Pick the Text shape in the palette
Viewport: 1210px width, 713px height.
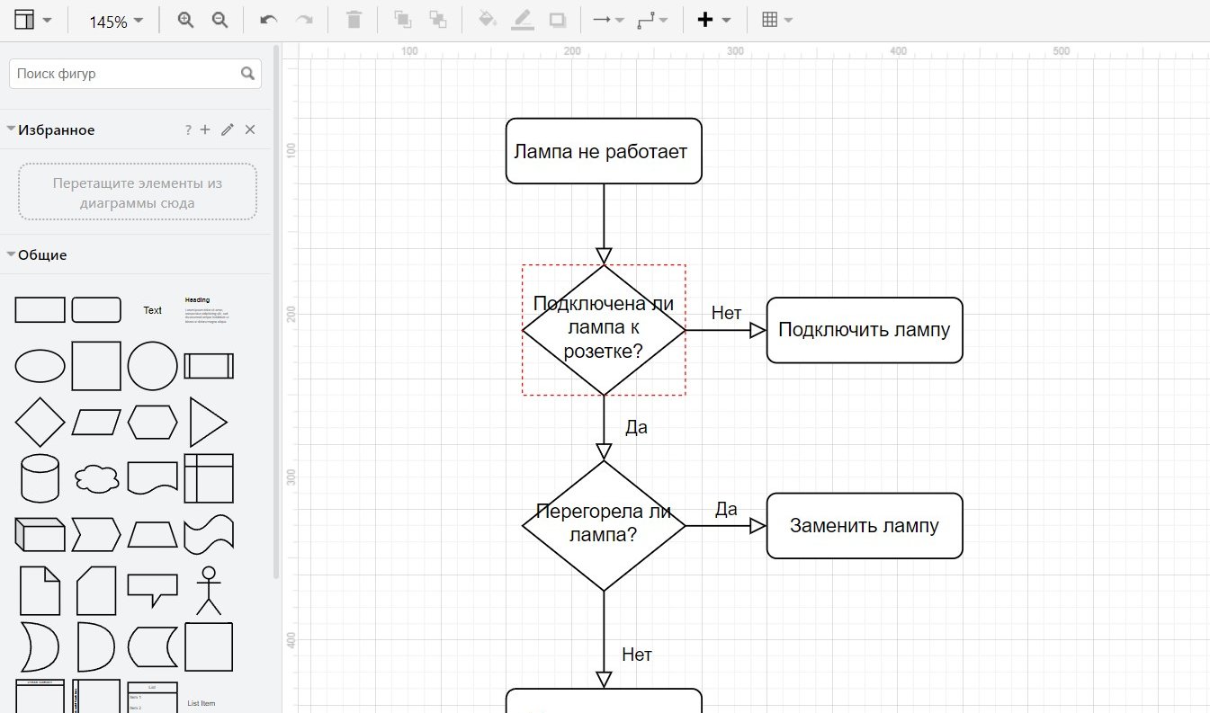click(153, 310)
